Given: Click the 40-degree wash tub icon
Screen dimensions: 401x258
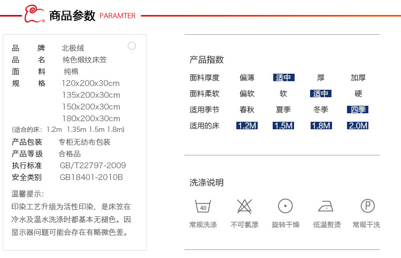Looking at the screenshot, I should point(203,206).
